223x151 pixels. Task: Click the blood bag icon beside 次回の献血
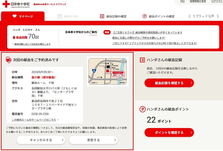8,60
